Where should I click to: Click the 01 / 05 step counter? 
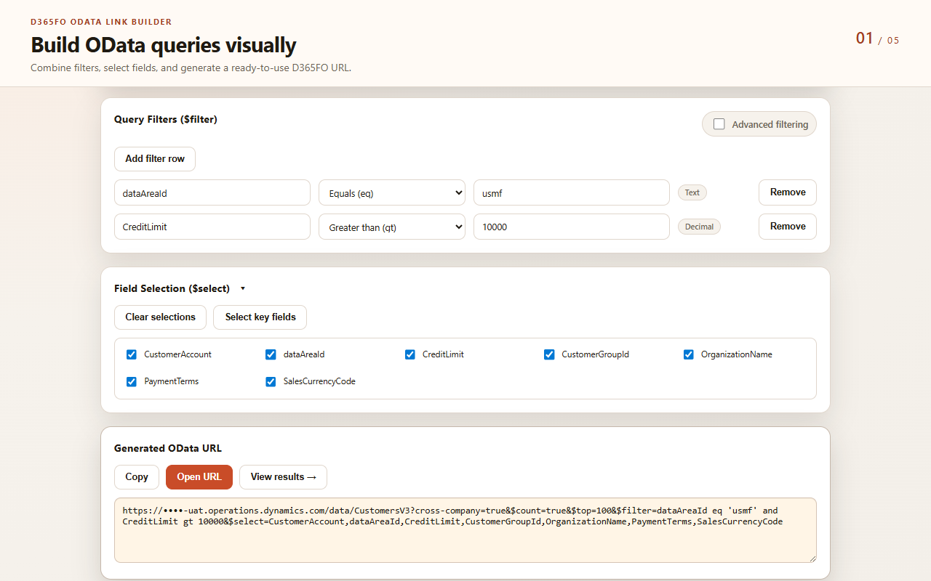[x=877, y=38]
